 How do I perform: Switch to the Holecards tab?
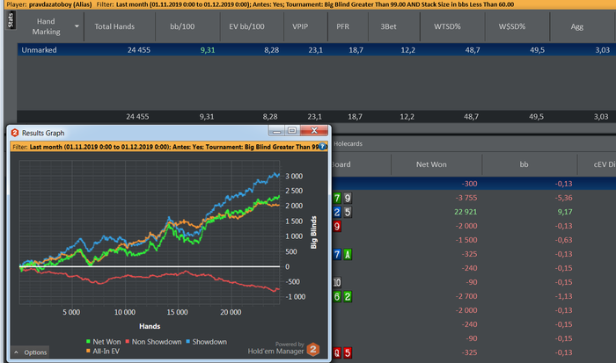348,143
